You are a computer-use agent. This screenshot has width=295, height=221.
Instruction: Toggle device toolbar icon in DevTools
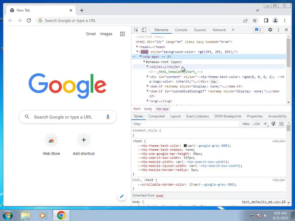pos(144,30)
